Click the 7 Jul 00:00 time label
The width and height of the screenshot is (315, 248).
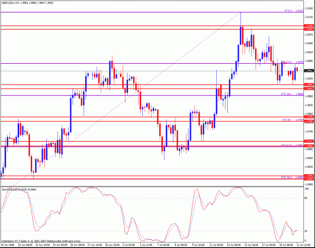(x=163, y=245)
